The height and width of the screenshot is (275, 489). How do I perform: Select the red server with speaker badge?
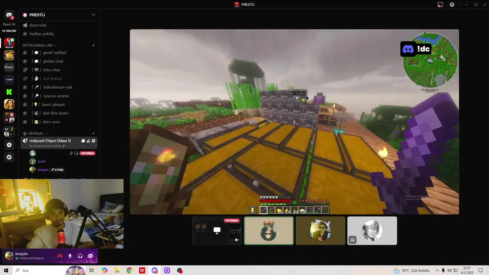pos(9,43)
